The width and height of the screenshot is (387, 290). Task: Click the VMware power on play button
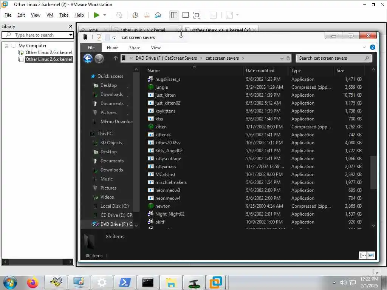coord(96,15)
